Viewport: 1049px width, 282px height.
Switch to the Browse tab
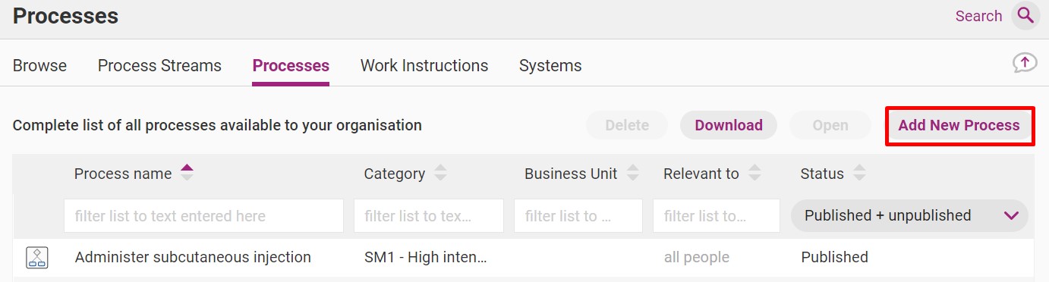tap(39, 66)
